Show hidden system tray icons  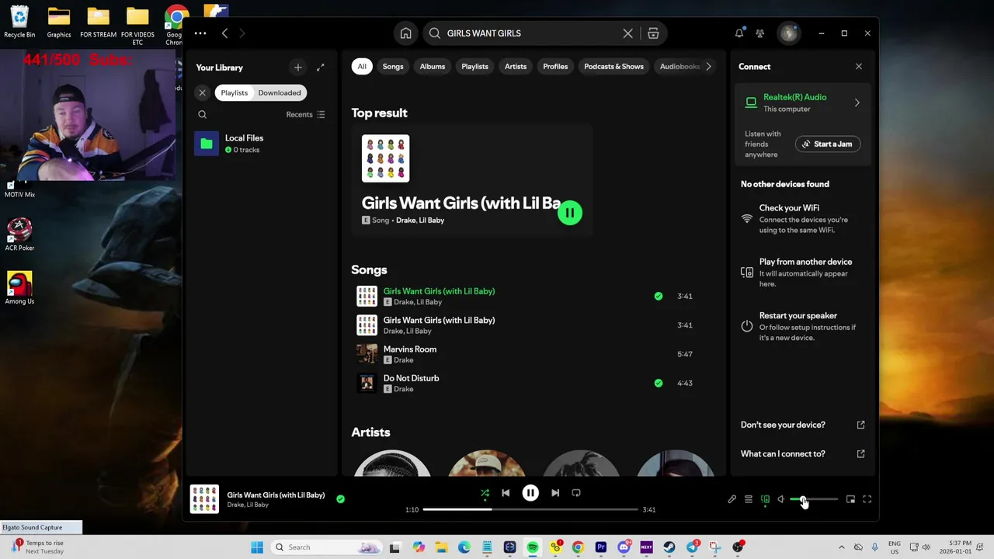(841, 547)
